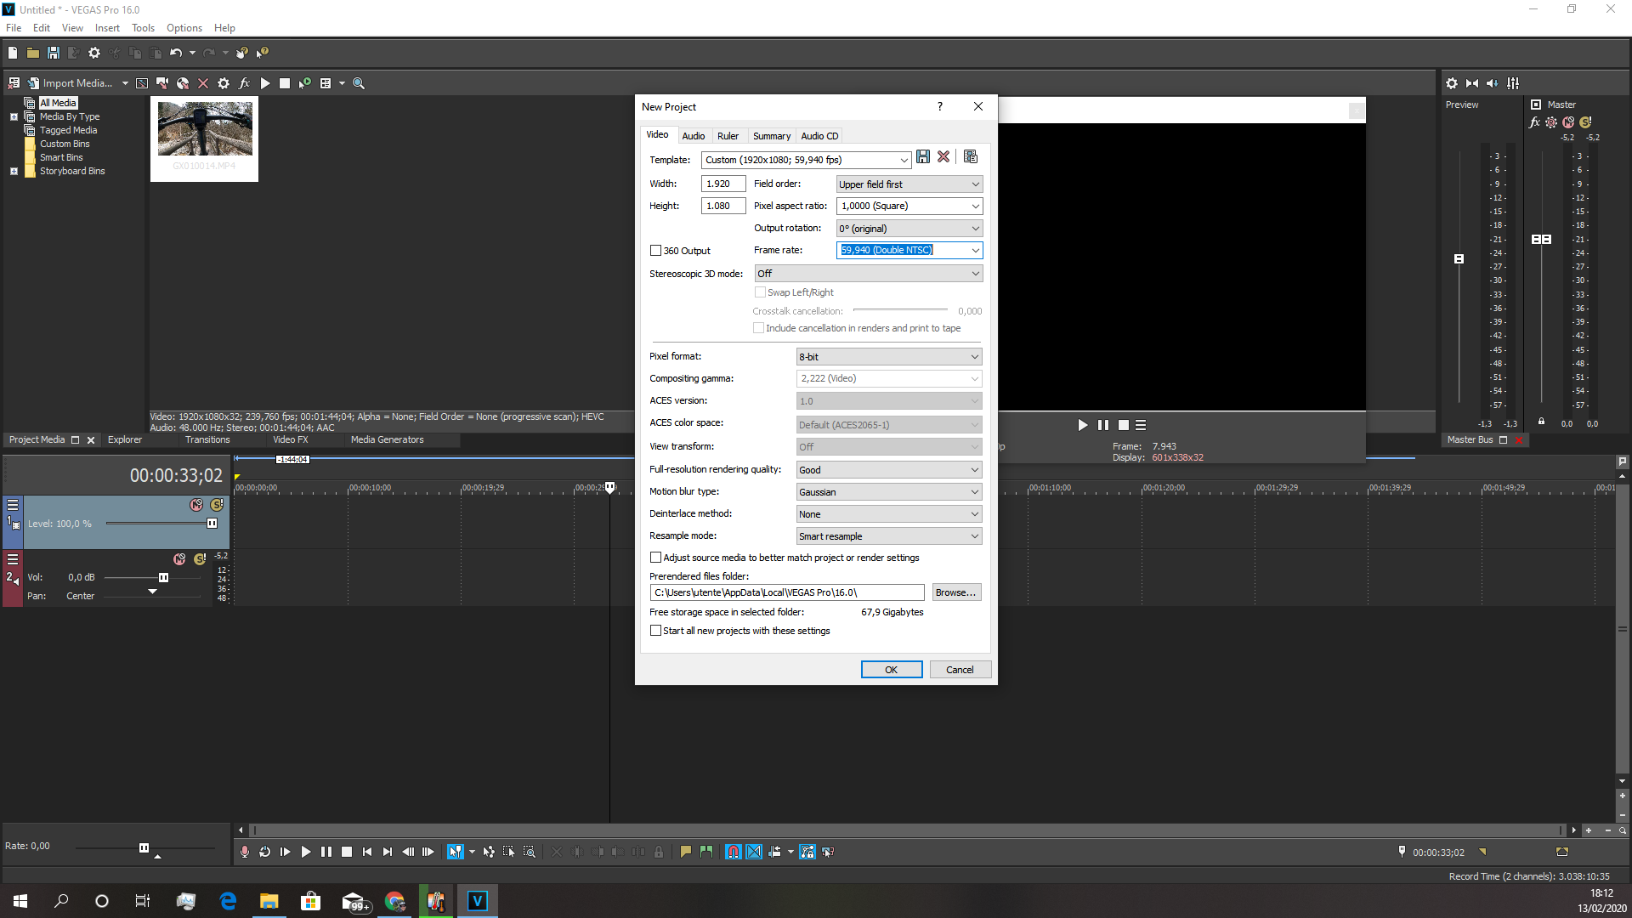The width and height of the screenshot is (1632, 918).
Task: Expand the Pixel format dropdown
Action: [973, 356]
